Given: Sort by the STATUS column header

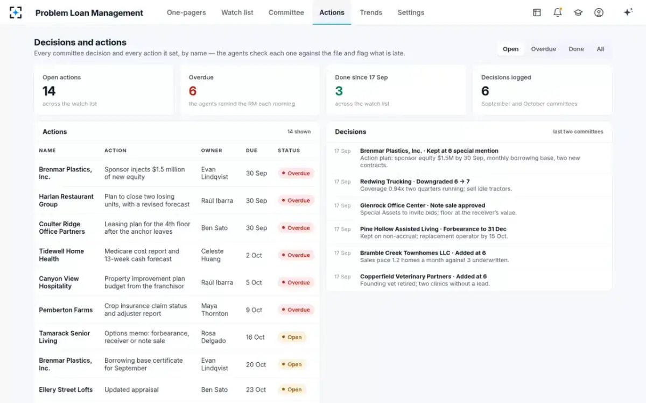Looking at the screenshot, I should click(x=289, y=150).
